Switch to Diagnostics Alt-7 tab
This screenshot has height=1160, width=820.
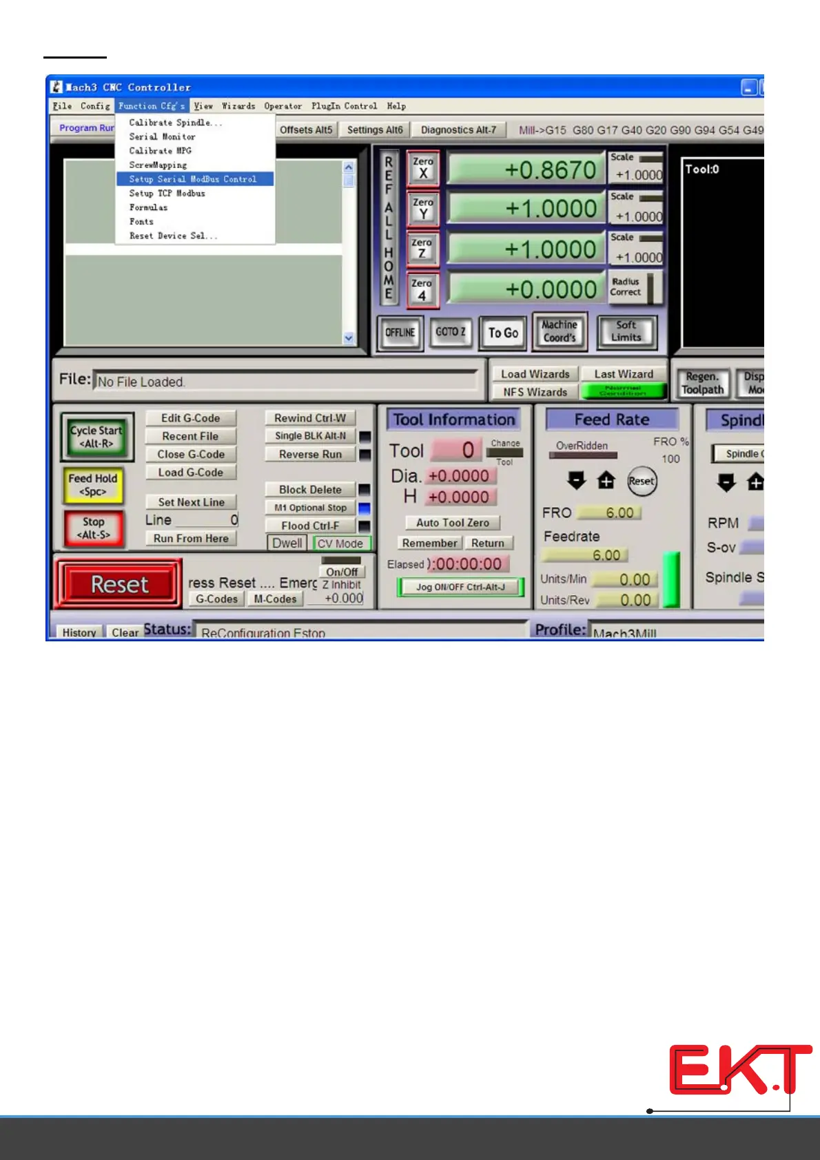458,130
